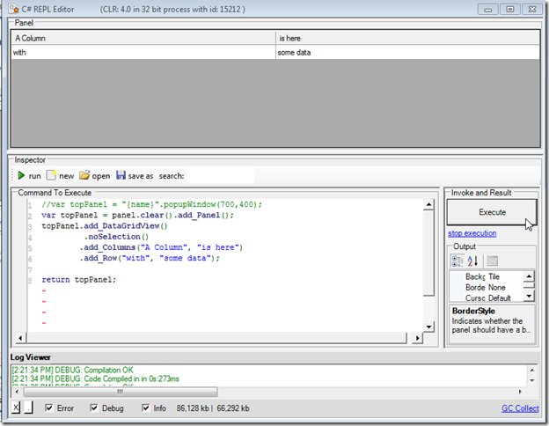The image size is (549, 426).
Task: Click the code editor vertical scrollbar thumb
Action: [429, 253]
